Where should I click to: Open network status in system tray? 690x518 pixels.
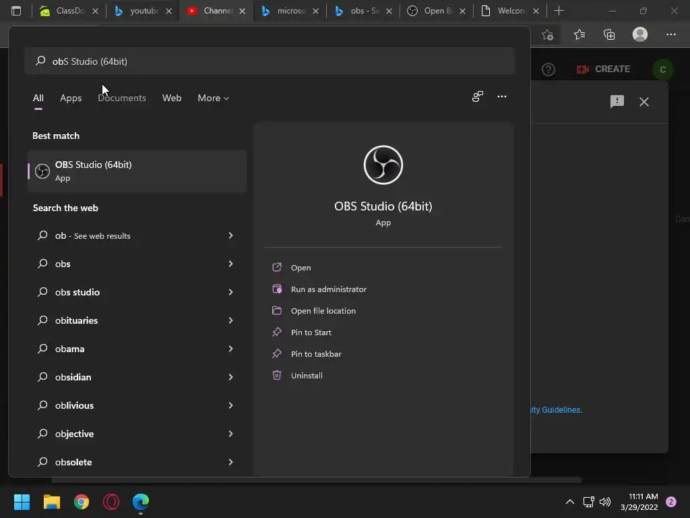click(588, 502)
